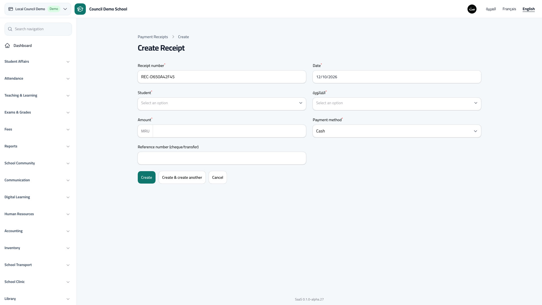Click Create & create another button
The height and width of the screenshot is (305, 542).
tap(182, 177)
